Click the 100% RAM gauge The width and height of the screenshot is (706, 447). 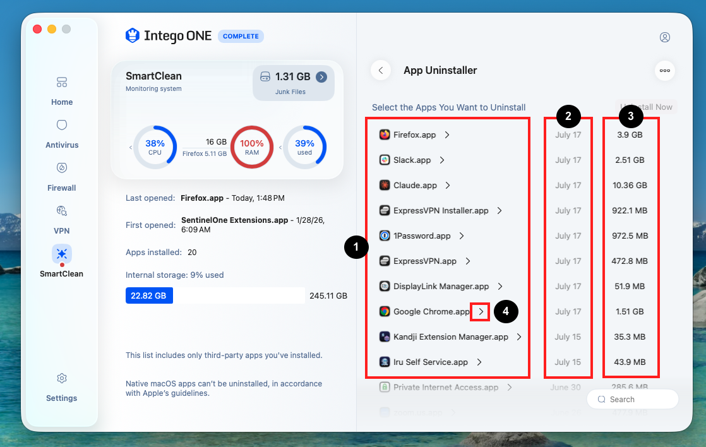(252, 147)
